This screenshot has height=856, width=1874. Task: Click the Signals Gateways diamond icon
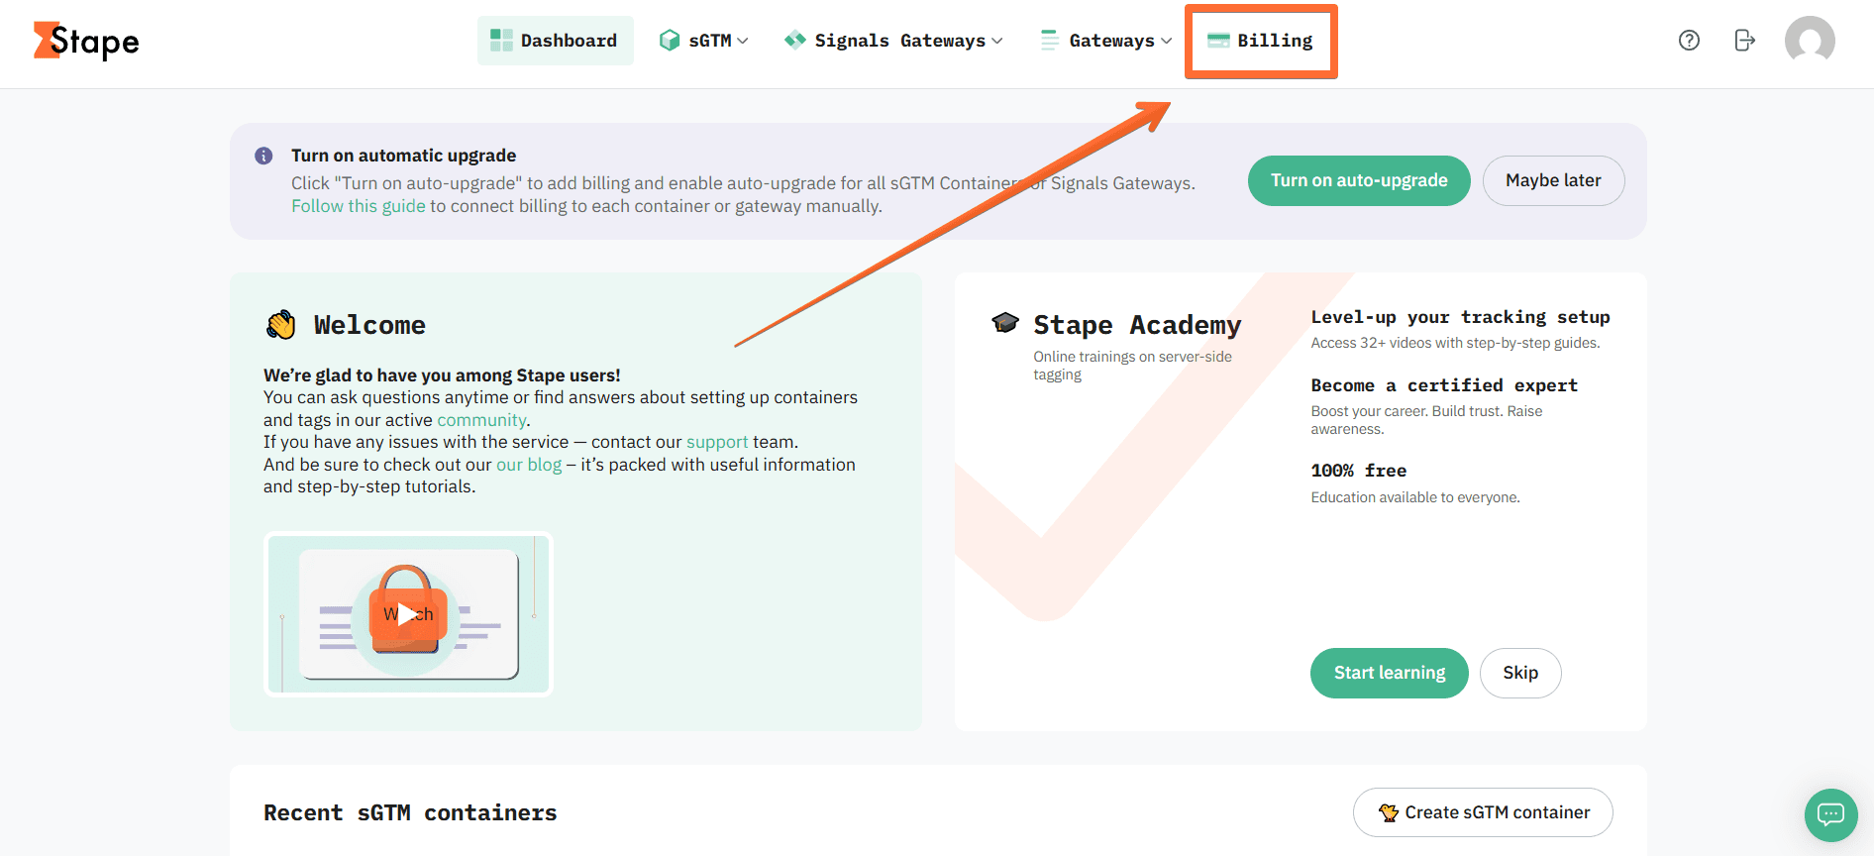[x=794, y=40]
